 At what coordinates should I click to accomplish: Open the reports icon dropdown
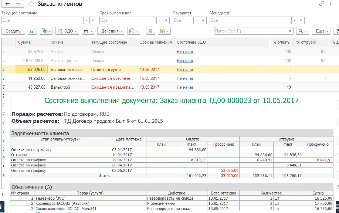(133, 31)
